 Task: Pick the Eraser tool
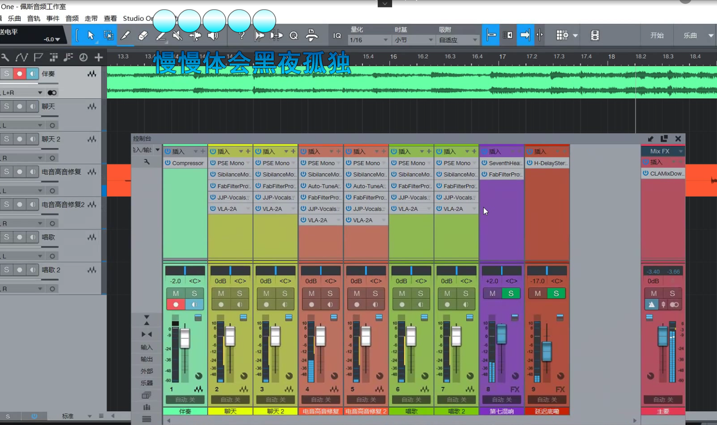[143, 36]
